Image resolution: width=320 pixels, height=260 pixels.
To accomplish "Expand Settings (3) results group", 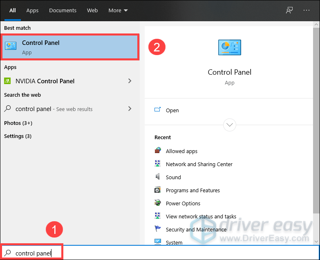I will [x=18, y=136].
